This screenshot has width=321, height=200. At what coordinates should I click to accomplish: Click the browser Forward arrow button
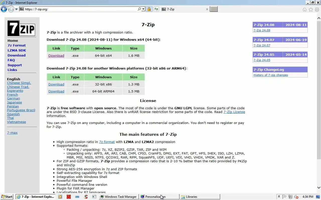(x=11, y=9)
